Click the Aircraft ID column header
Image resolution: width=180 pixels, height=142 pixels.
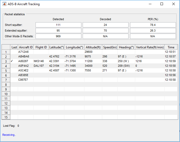click(x=25, y=47)
